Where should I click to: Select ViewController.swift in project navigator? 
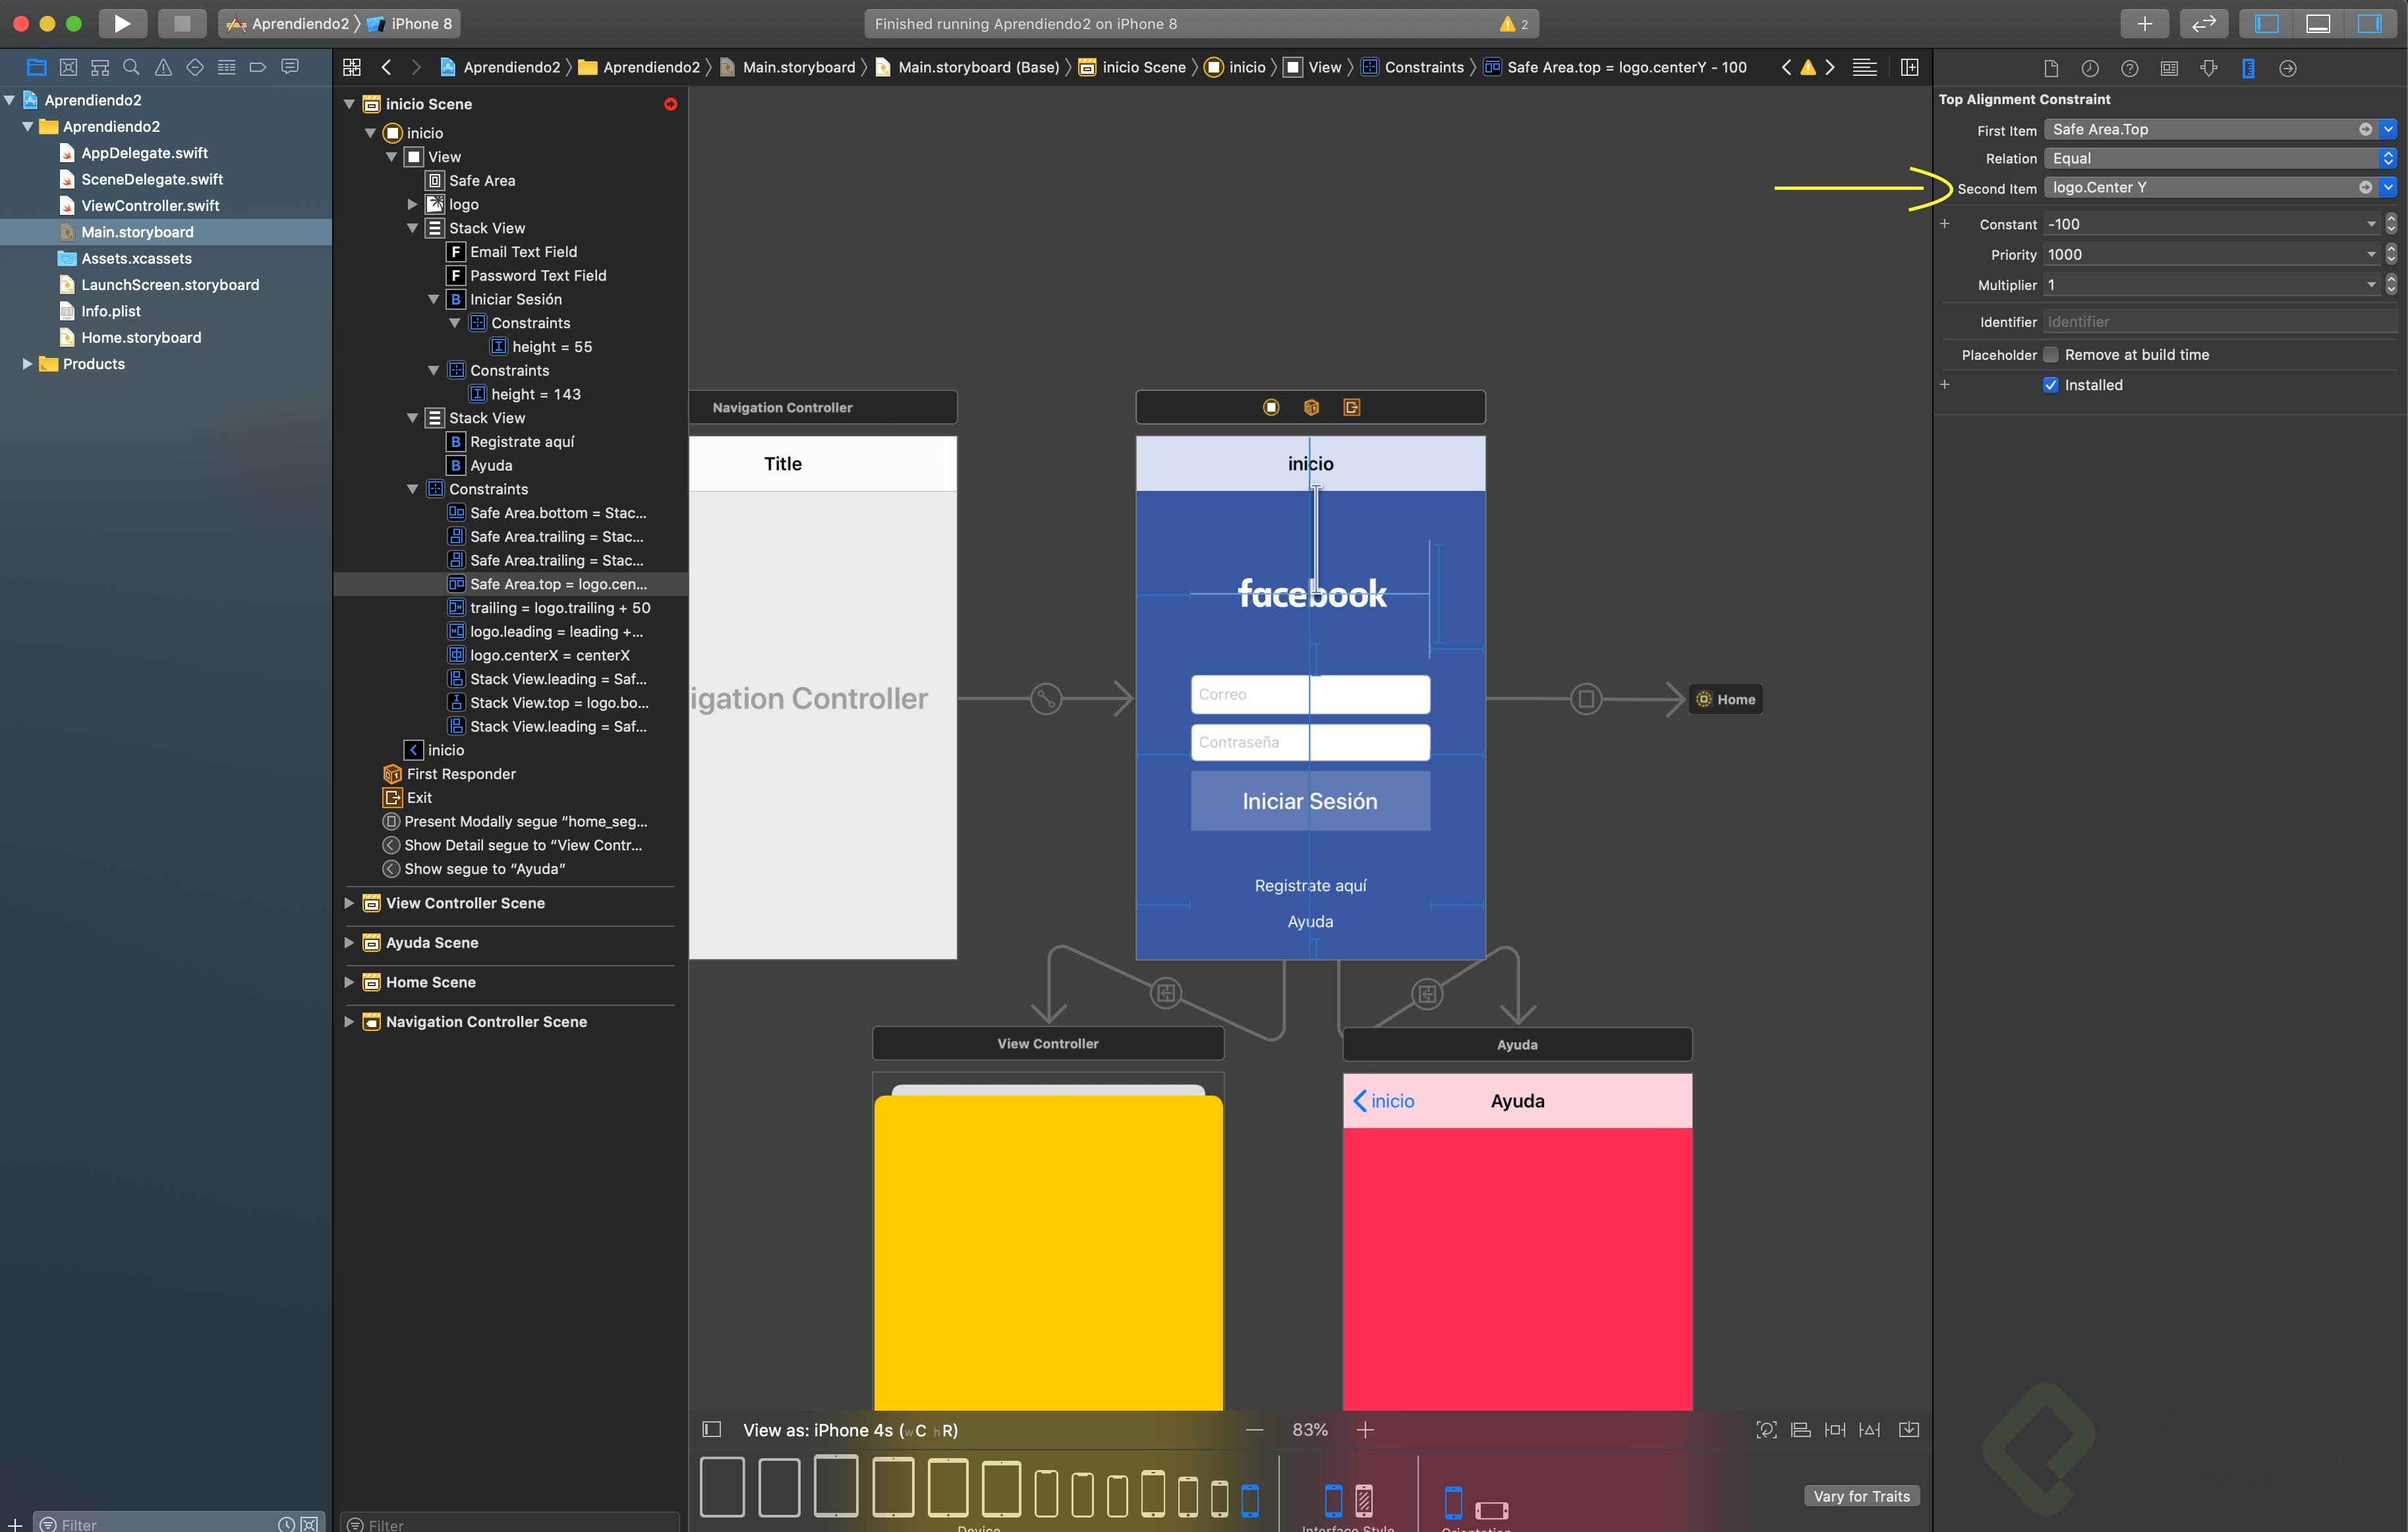coord(150,205)
